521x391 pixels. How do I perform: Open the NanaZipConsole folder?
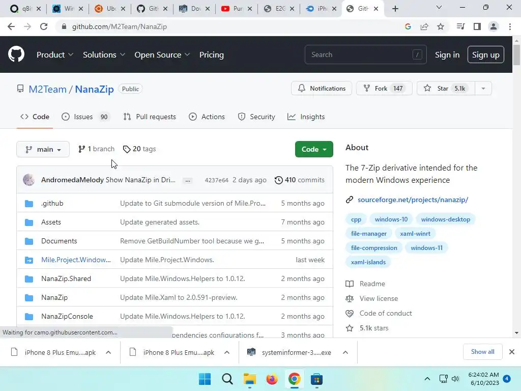[x=67, y=317]
